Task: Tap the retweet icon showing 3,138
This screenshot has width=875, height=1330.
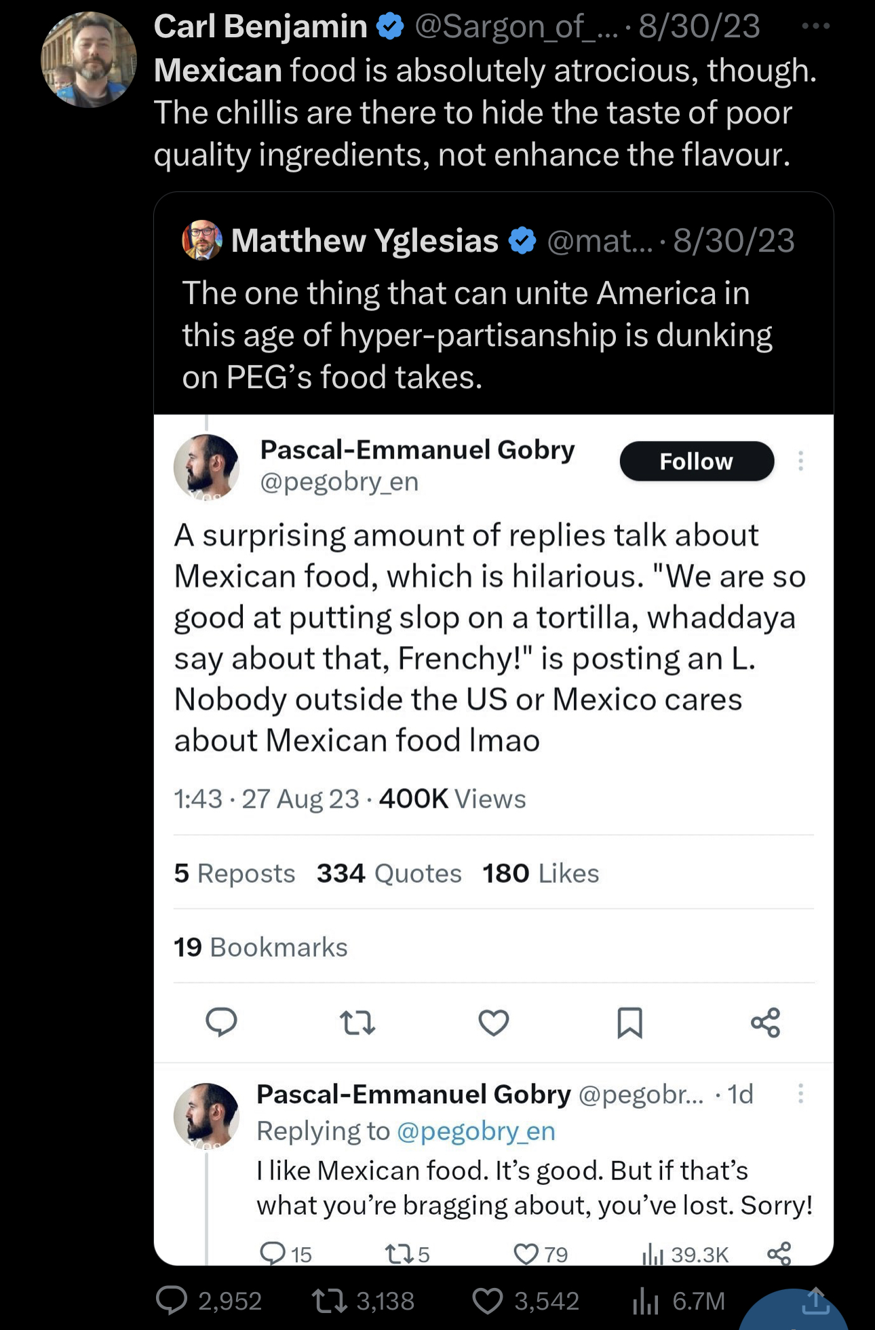Action: (329, 1301)
